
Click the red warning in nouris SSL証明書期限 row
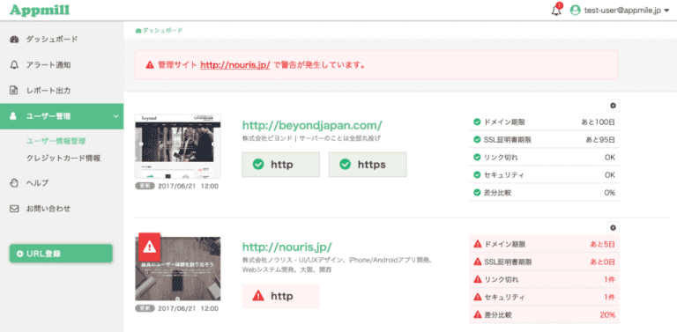pos(478,262)
